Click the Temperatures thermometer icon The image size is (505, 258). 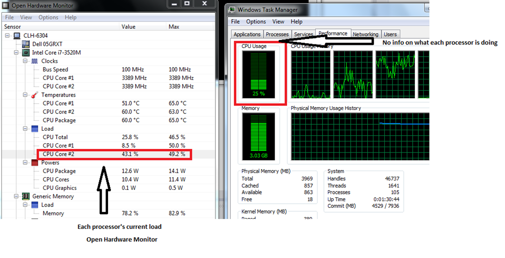tap(35, 95)
